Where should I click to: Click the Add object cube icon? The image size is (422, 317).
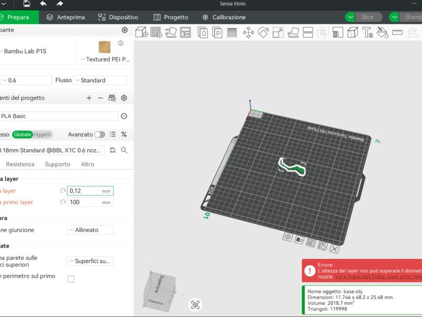pos(141,32)
